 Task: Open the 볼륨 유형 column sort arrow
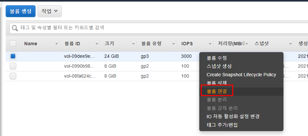[173, 44]
